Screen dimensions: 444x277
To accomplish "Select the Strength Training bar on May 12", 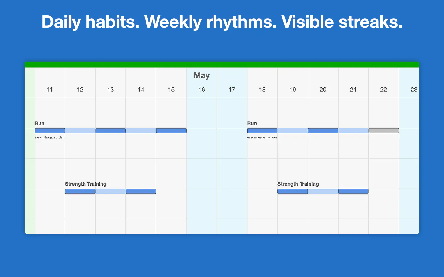I will 80,191.
